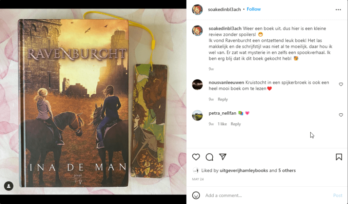The width and height of the screenshot is (348, 204).
Task: Open soakedinbl3ach header profile avatar
Action: (197, 10)
